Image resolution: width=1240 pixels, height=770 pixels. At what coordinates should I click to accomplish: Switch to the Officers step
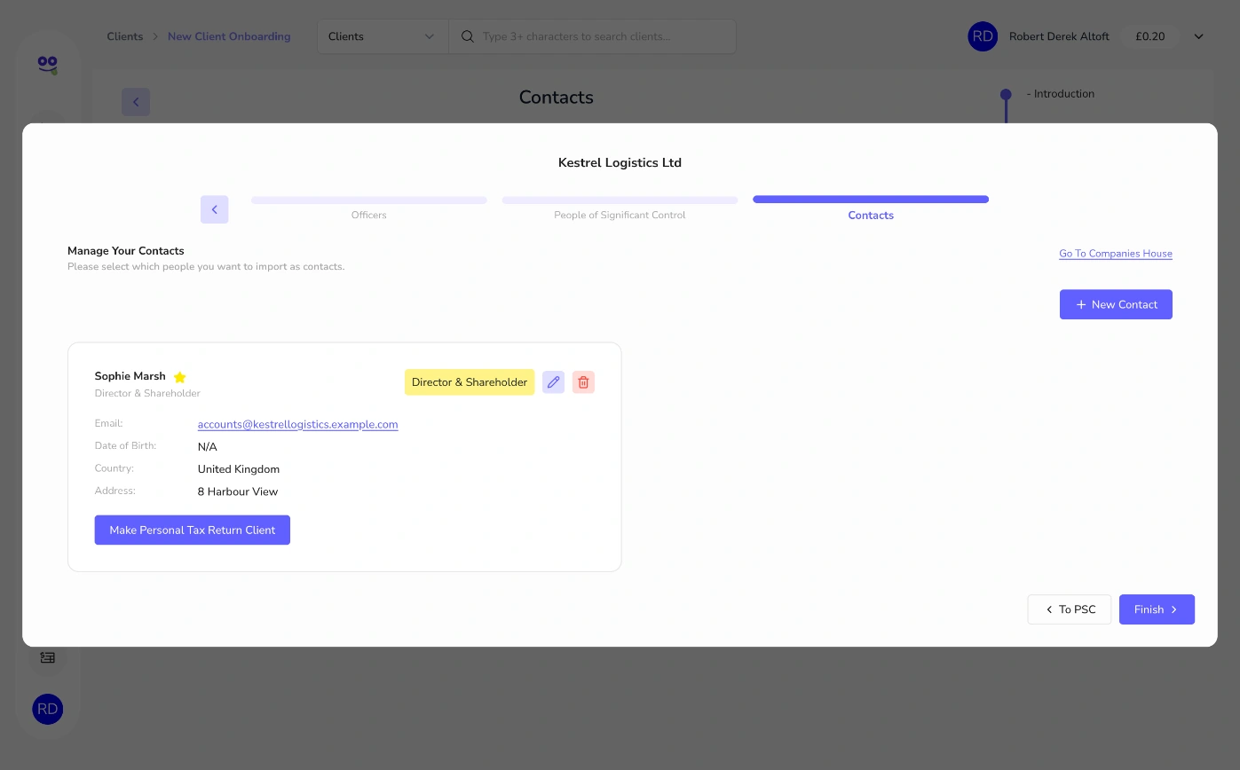point(369,208)
